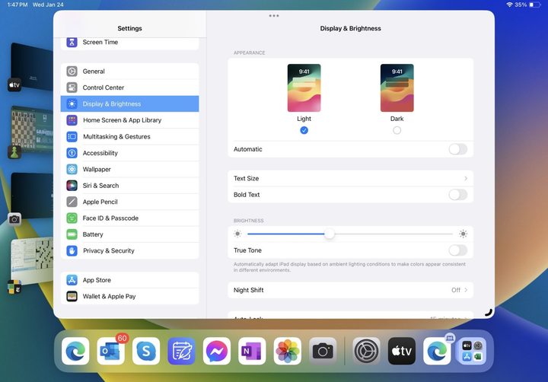The width and height of the screenshot is (548, 382).
Task: Tap the Siri & Search icon
Action: click(72, 186)
